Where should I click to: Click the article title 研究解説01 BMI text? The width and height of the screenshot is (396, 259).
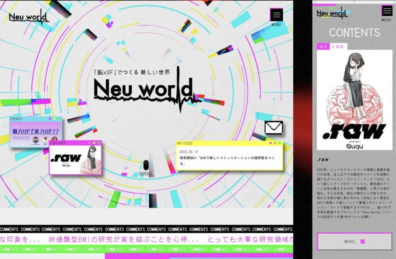pyautogui.click(x=227, y=161)
